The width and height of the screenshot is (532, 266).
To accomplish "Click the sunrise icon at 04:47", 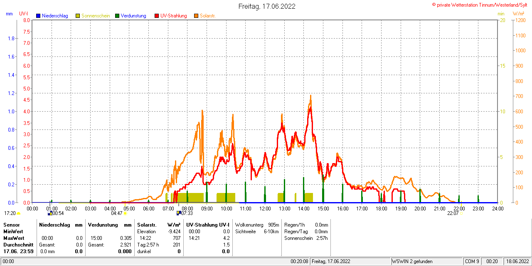I will coord(125,213).
